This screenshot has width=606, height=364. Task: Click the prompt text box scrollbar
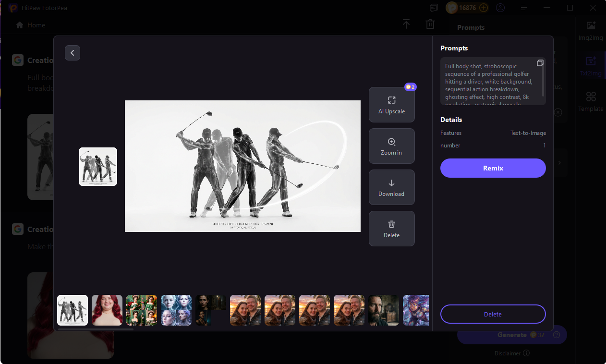point(543,81)
